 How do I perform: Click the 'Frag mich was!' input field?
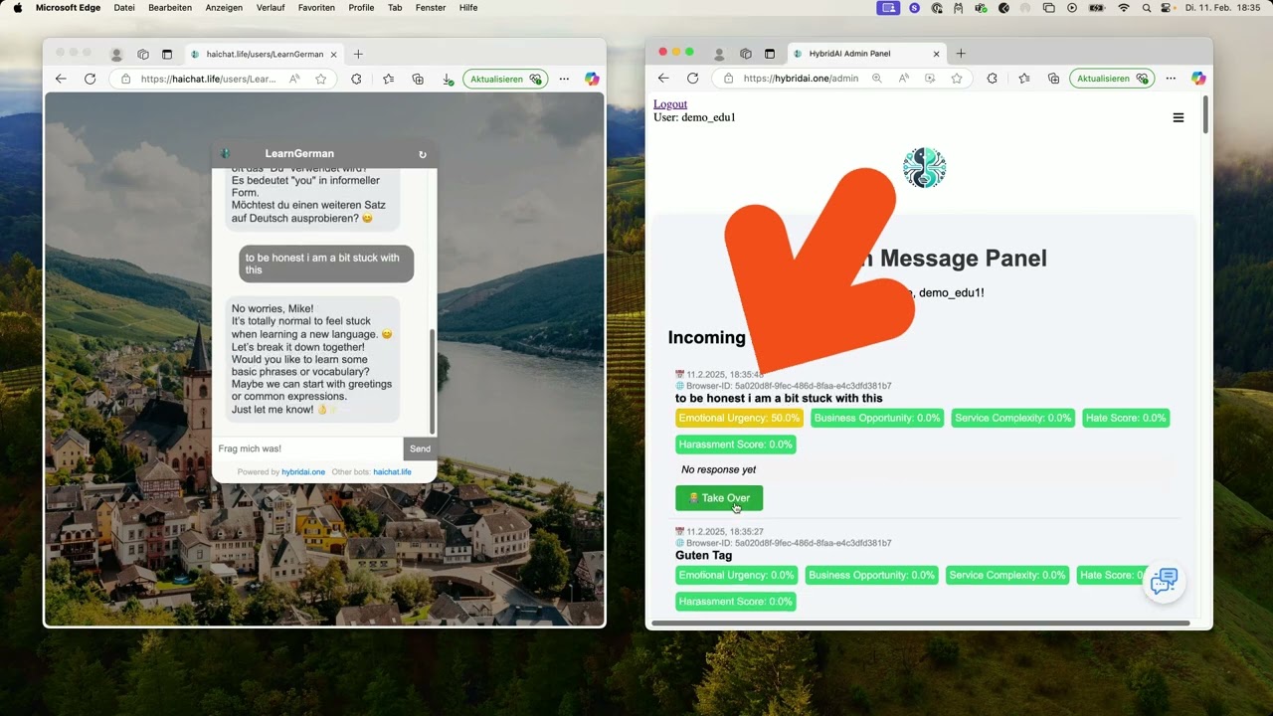point(307,448)
